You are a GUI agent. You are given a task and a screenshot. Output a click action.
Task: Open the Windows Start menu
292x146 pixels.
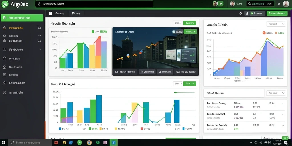(x=3, y=143)
